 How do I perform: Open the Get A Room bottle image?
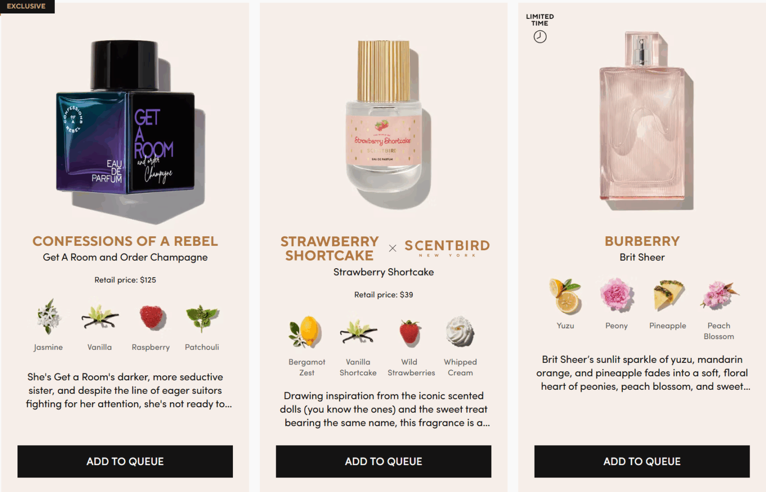pyautogui.click(x=126, y=131)
